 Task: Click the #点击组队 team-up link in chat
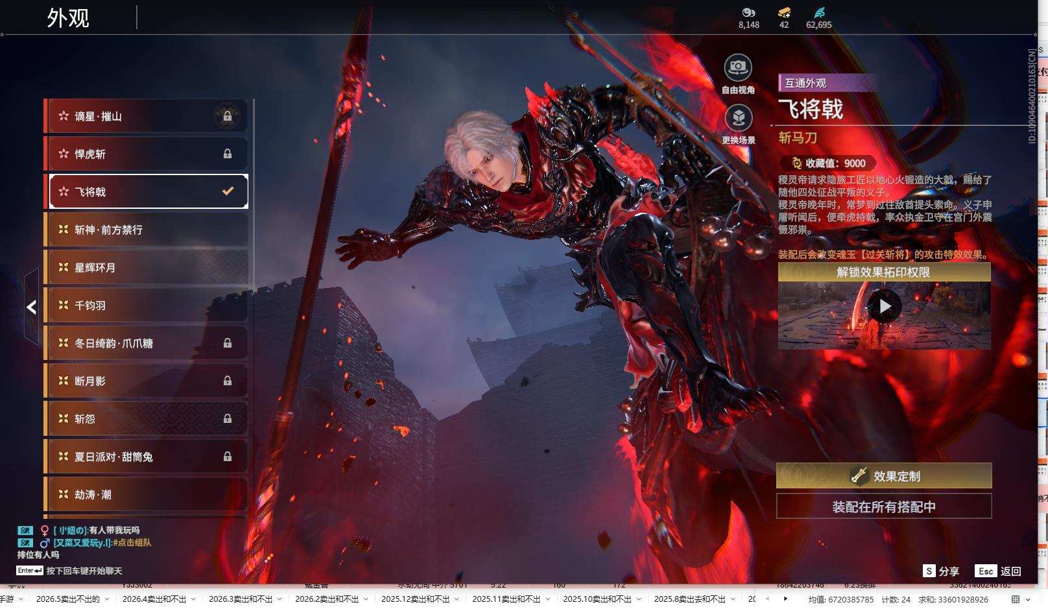click(x=132, y=542)
